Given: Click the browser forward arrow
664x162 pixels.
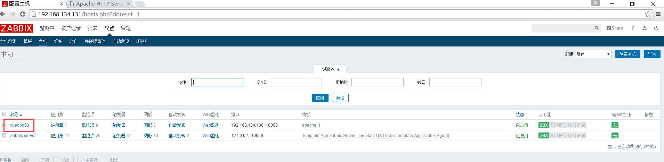Looking at the screenshot, I should pos(13,14).
